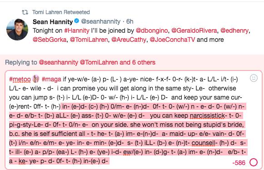Open the @seanhannity handle in tweet header

pyautogui.click(x=101, y=21)
